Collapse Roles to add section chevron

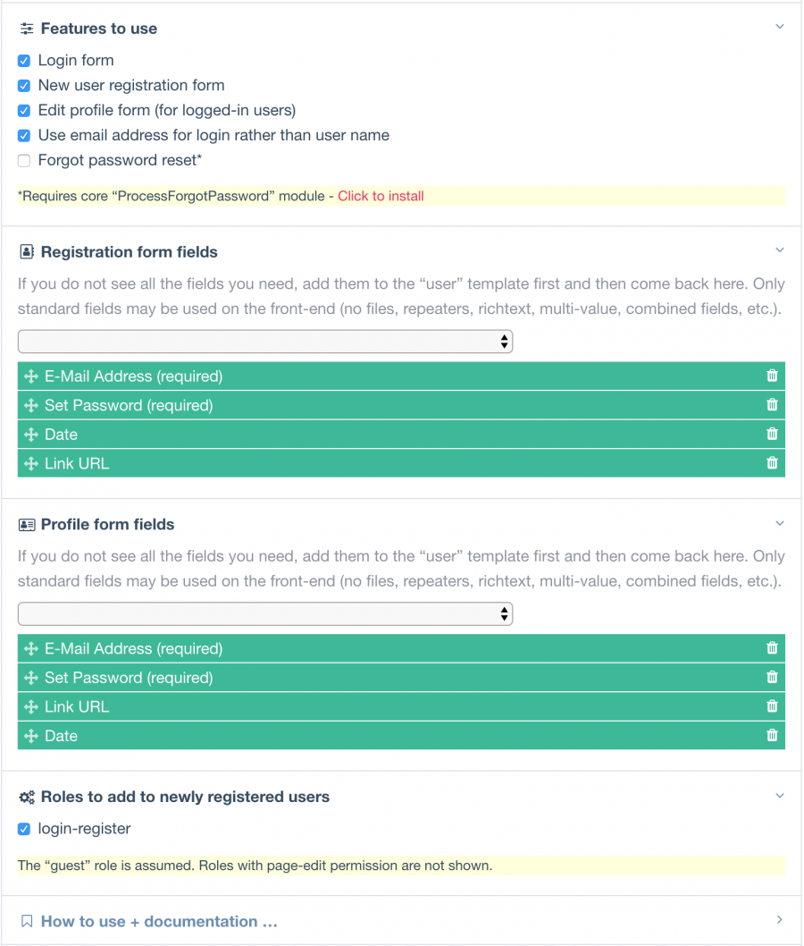click(x=779, y=796)
